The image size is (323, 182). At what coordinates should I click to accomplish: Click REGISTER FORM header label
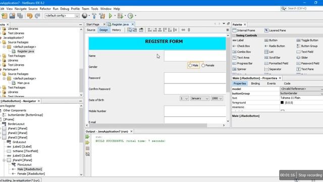[x=164, y=41]
